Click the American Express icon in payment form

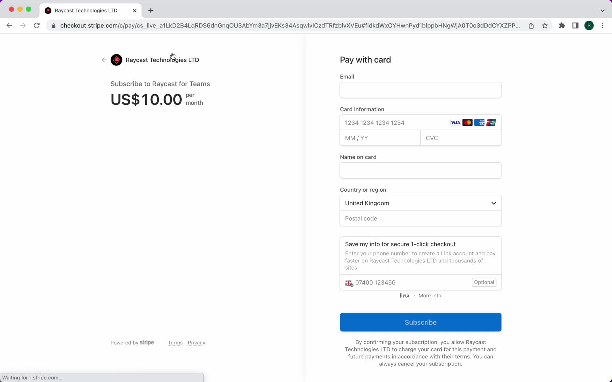click(479, 122)
